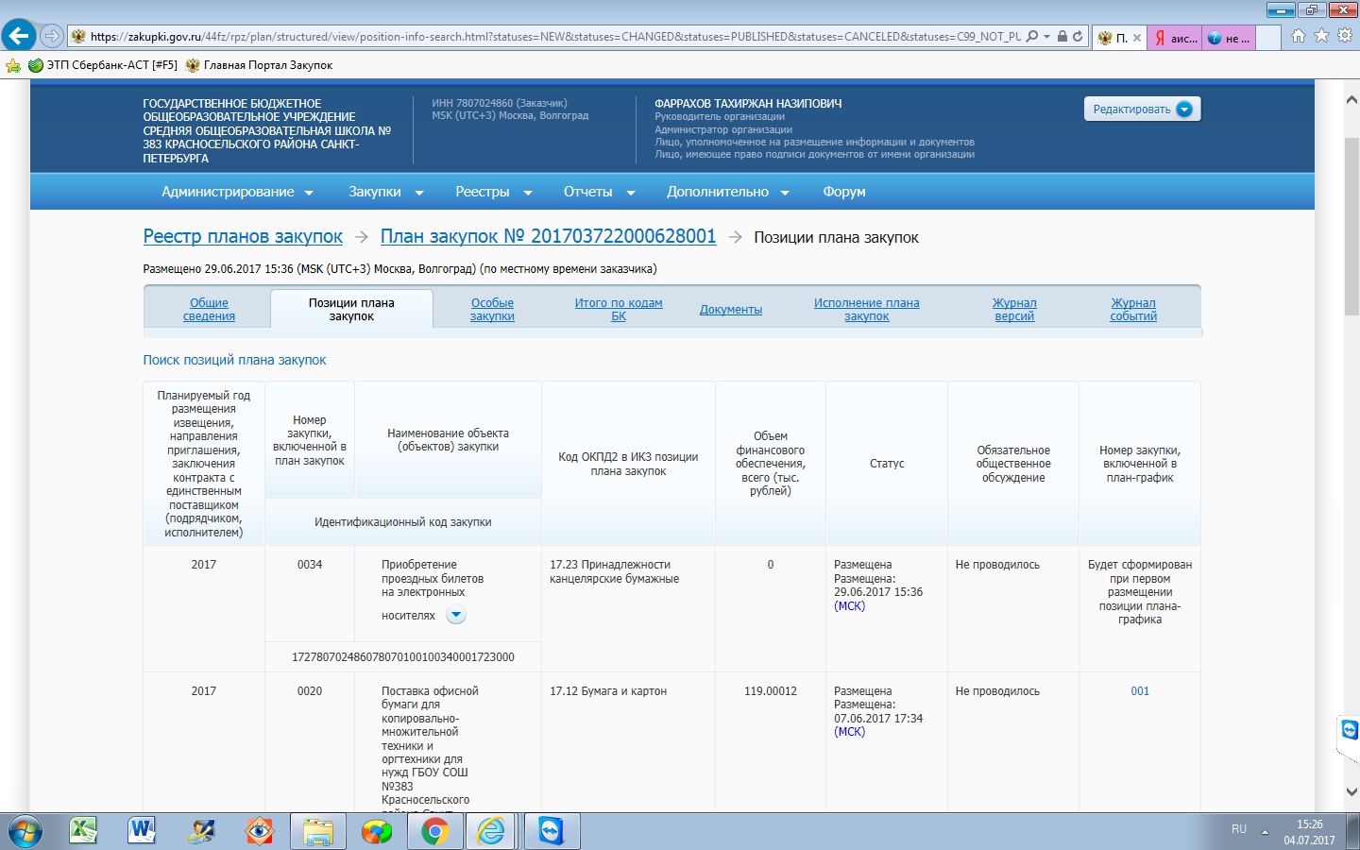Open Google Chrome from the taskbar
Viewport: 1360px width, 850px height.
tap(434, 831)
